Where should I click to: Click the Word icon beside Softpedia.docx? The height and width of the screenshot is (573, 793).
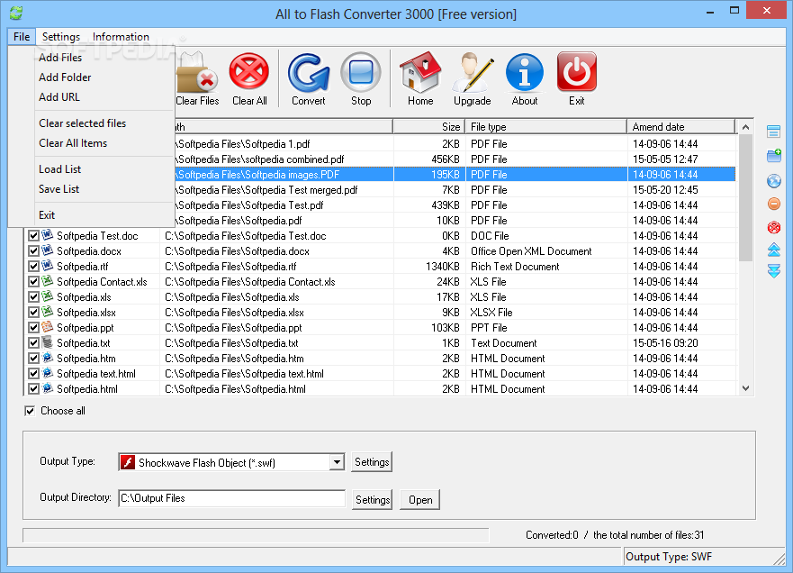click(x=48, y=250)
